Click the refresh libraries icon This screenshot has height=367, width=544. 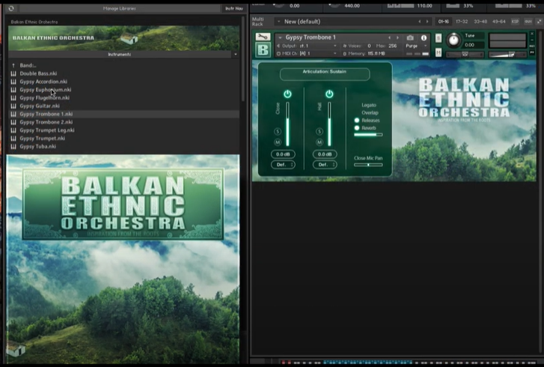pyautogui.click(x=11, y=8)
